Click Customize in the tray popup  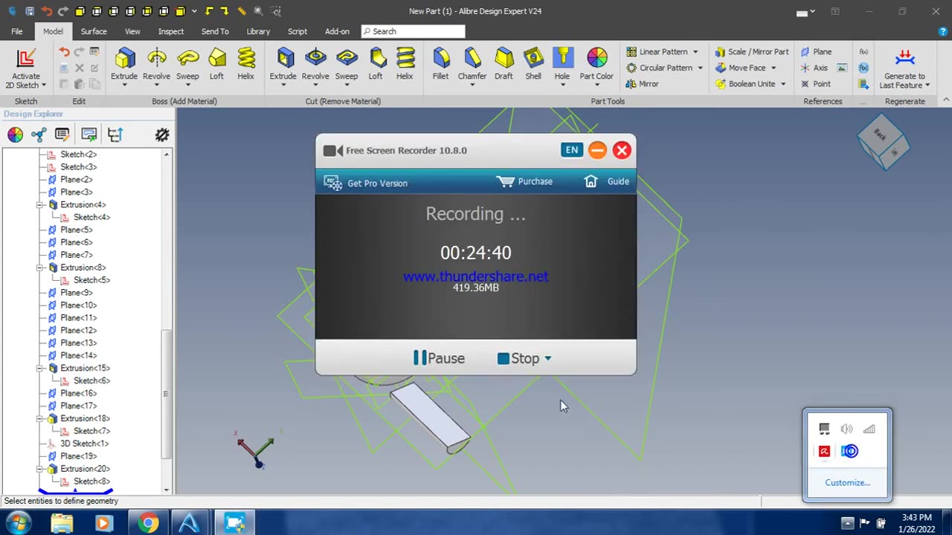coord(847,482)
